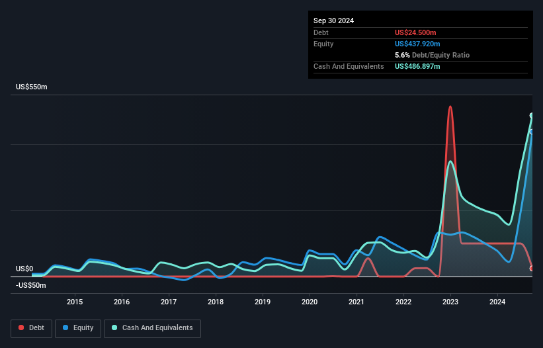
Task: Click the -US$50m y-axis label
Action: point(31,285)
